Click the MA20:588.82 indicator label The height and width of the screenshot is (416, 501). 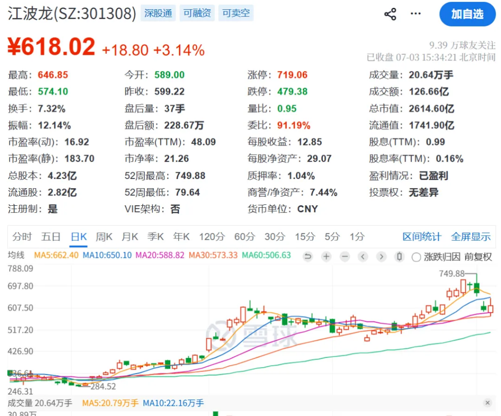click(x=160, y=255)
